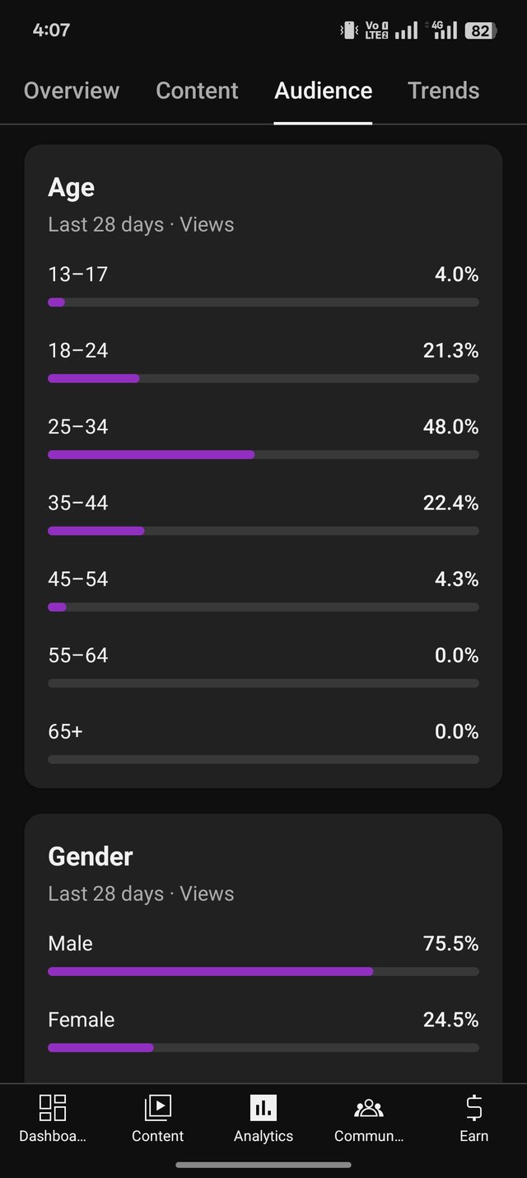Click the Male gender percentage bar
The image size is (527, 1178).
click(263, 972)
